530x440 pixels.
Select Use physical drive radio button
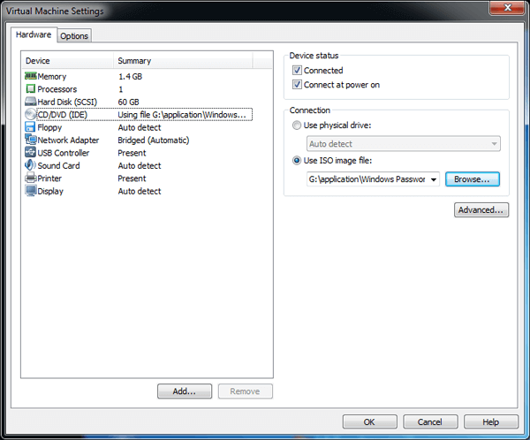coord(297,125)
